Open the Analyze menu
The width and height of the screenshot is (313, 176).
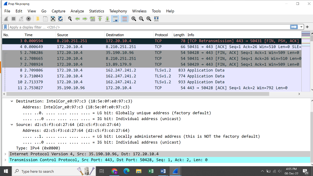point(77,11)
